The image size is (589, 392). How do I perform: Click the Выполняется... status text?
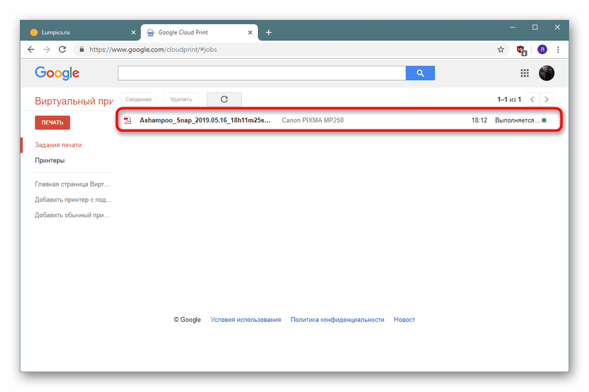coord(517,120)
